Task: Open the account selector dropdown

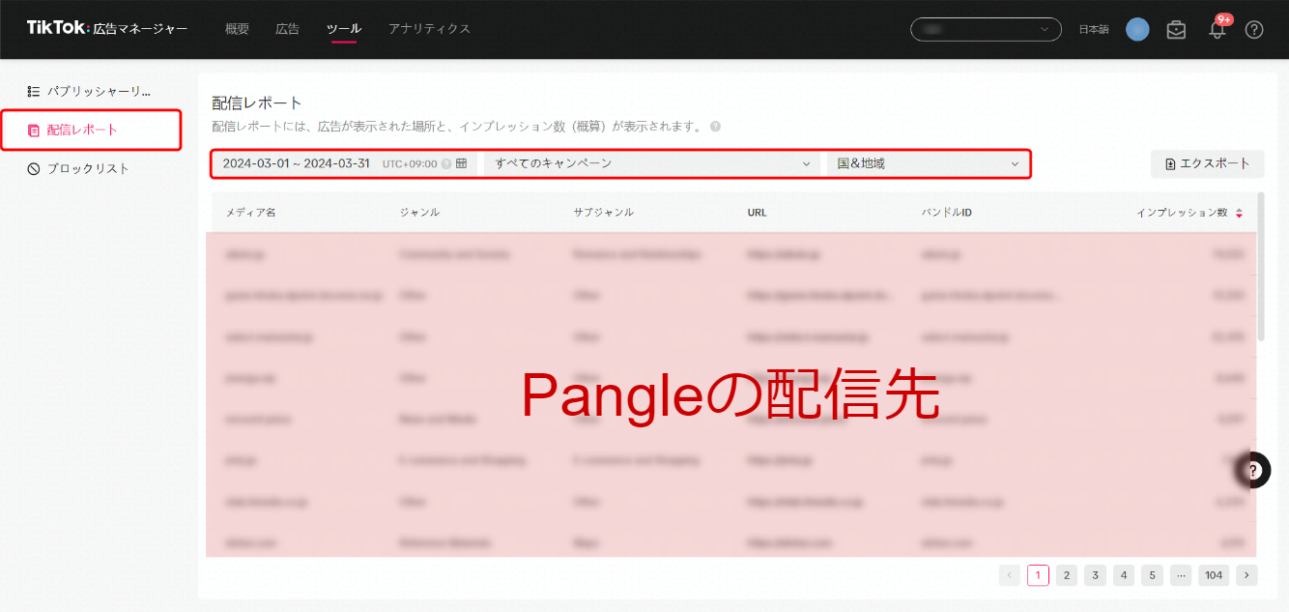Action: [x=986, y=30]
